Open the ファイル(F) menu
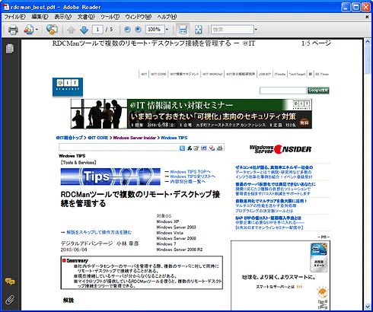373x312 pixels. [x=15, y=17]
